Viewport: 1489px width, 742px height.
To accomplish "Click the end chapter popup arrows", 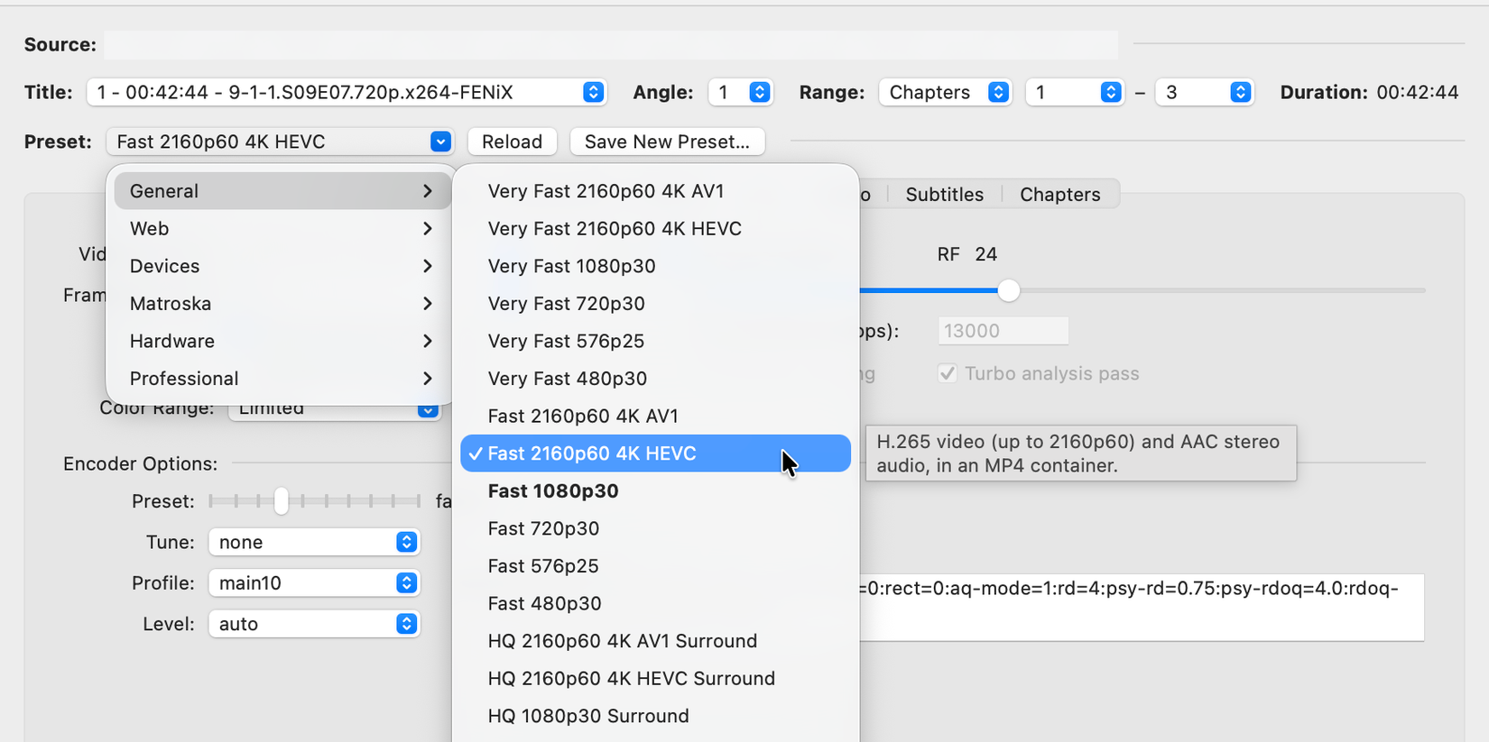I will click(x=1241, y=92).
